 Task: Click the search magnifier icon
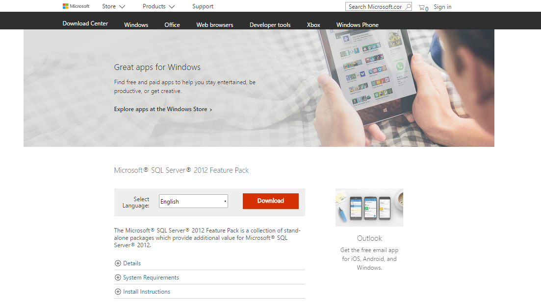pyautogui.click(x=408, y=6)
